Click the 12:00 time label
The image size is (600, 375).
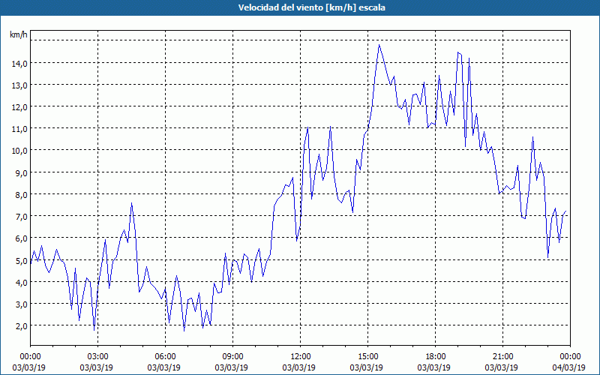pyautogui.click(x=301, y=357)
